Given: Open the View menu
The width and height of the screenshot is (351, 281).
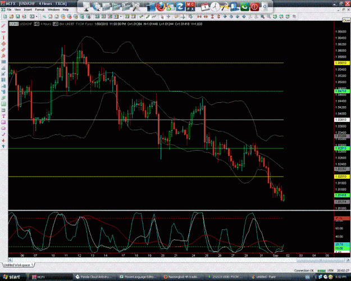Looking at the screenshot, I should point(17,10).
